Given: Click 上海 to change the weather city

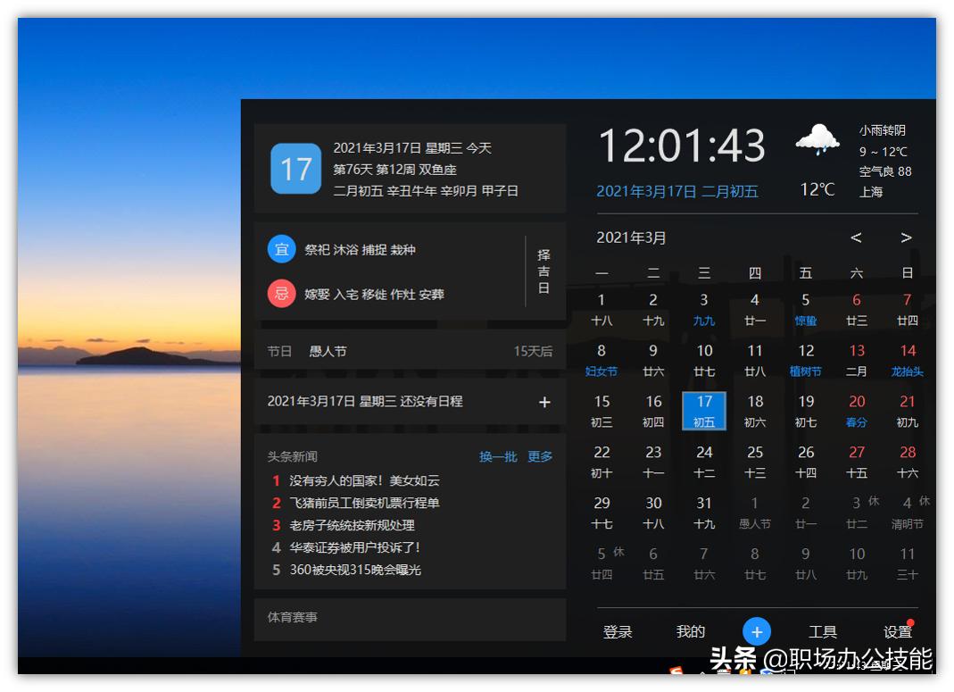Looking at the screenshot, I should (873, 191).
